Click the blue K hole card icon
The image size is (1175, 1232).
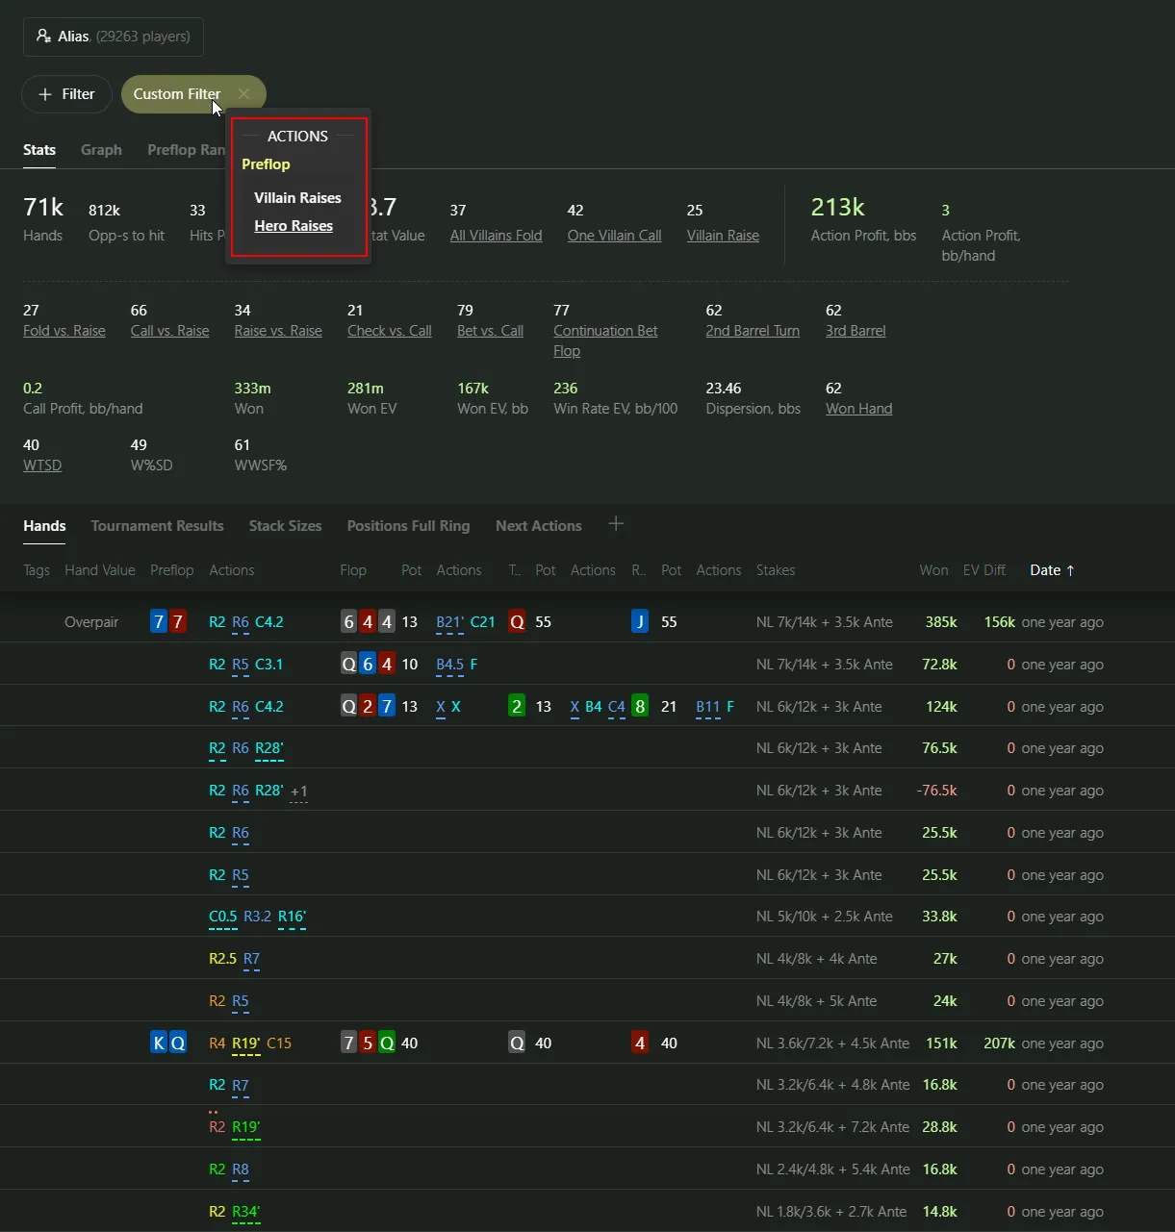coord(159,1043)
